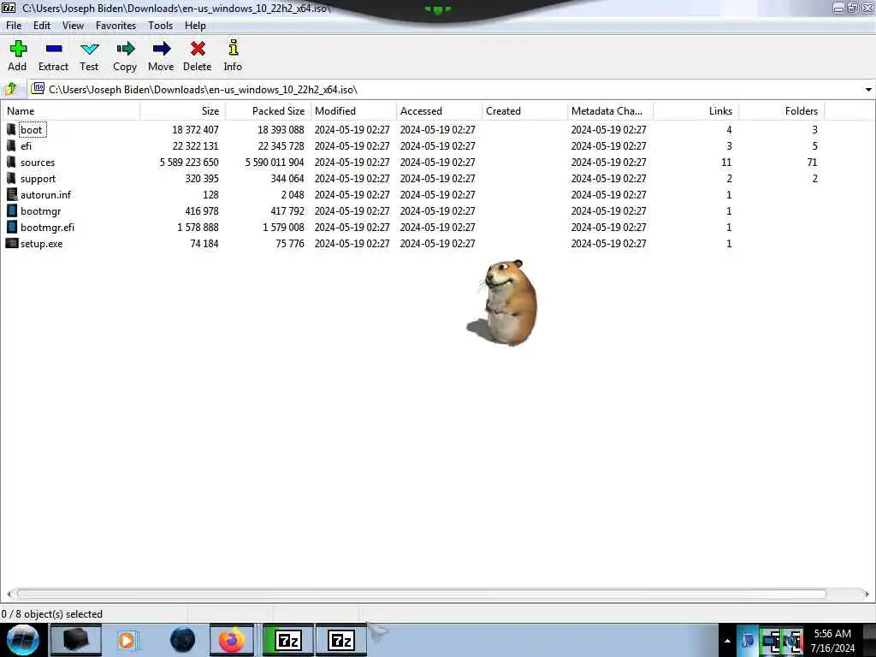This screenshot has height=657, width=876.
Task: Switch to the second 7z taskbar window
Action: [340, 640]
